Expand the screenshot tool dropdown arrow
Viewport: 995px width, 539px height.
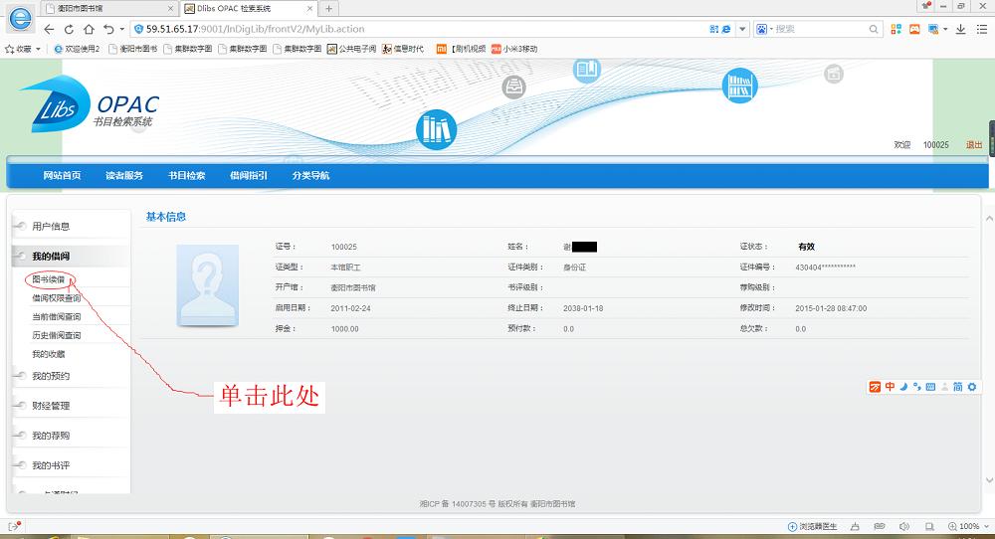[x=945, y=29]
